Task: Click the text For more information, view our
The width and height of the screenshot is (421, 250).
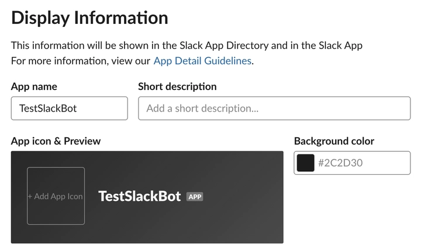Action: [81, 61]
